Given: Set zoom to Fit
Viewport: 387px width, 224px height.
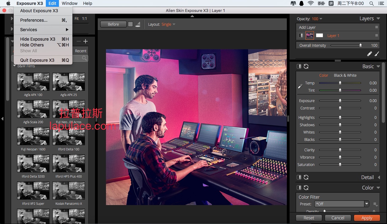Looking at the screenshot, I should pos(77,19).
